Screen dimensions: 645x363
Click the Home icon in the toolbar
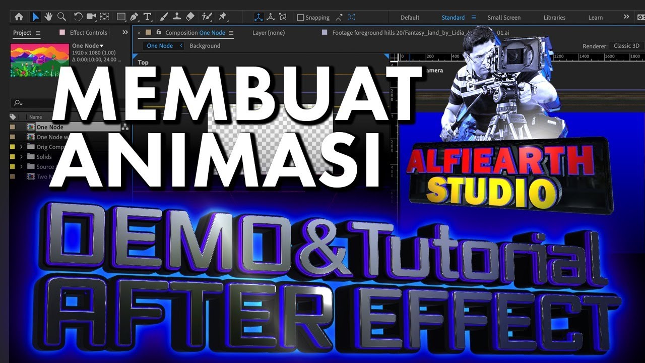point(19,17)
